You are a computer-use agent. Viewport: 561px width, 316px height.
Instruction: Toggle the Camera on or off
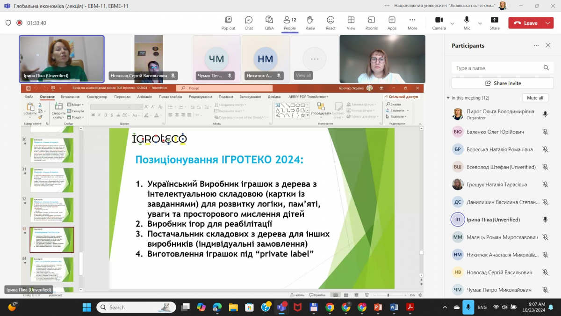pyautogui.click(x=439, y=22)
